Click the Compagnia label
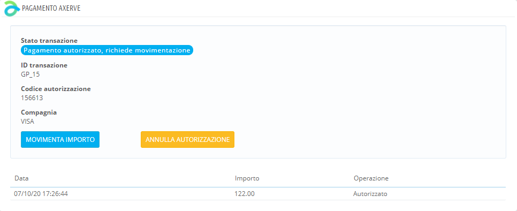Viewport: 517px width, 211px height. pos(39,112)
